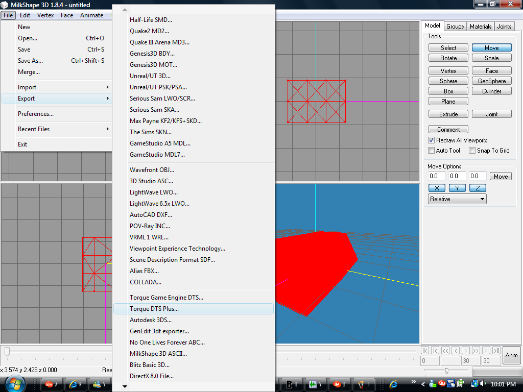
Task: Open the volume speaker tray icon
Action: coord(483,384)
